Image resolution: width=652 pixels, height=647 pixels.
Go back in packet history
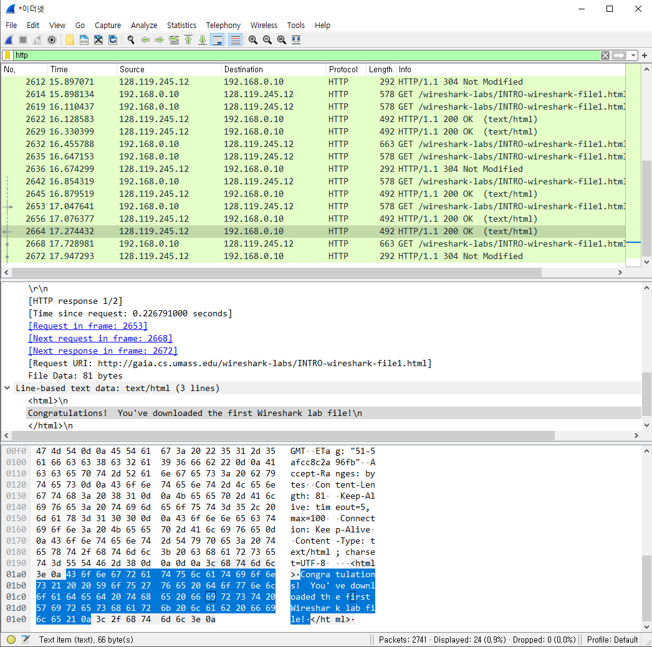coord(145,40)
